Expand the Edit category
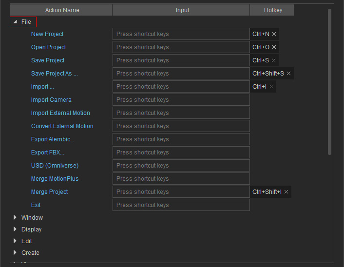Screen dimensions: 344x267 pos(15,241)
